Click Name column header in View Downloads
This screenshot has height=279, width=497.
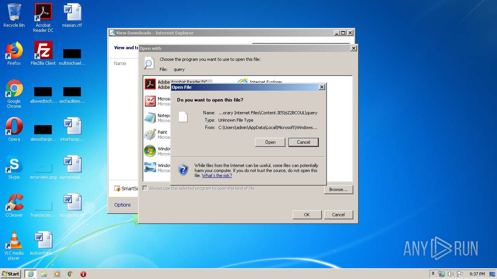pos(120,63)
